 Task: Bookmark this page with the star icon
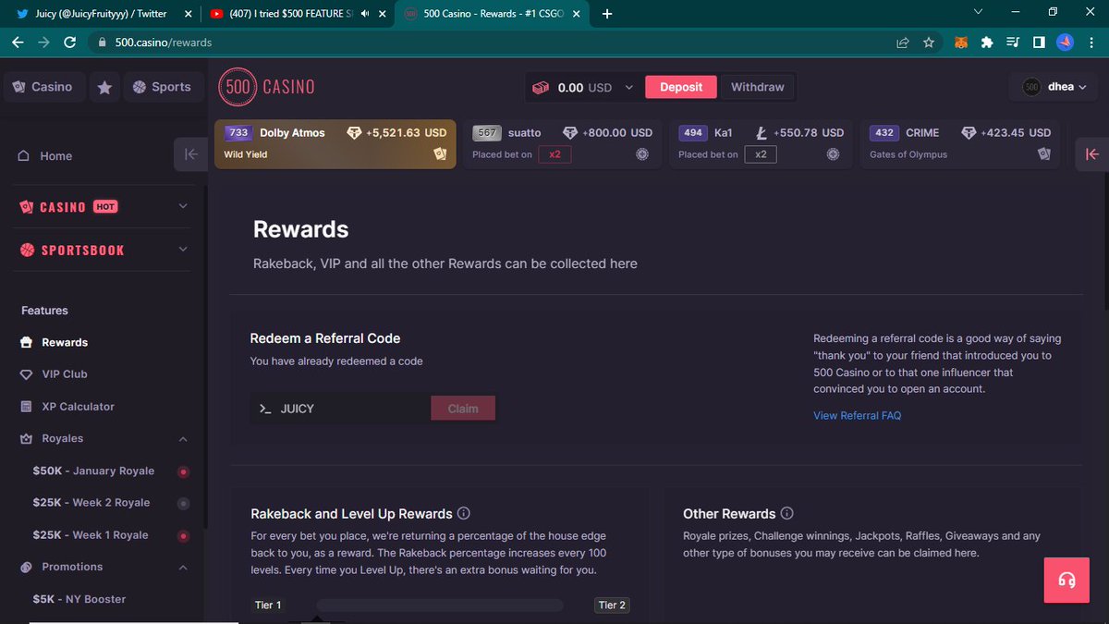point(929,43)
